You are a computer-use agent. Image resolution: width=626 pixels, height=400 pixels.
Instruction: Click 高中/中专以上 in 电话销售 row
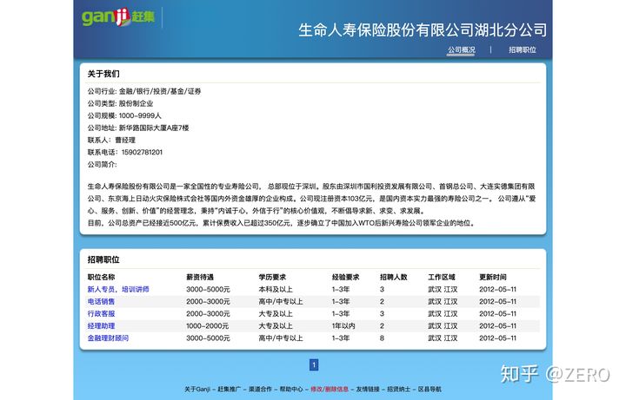281,302
